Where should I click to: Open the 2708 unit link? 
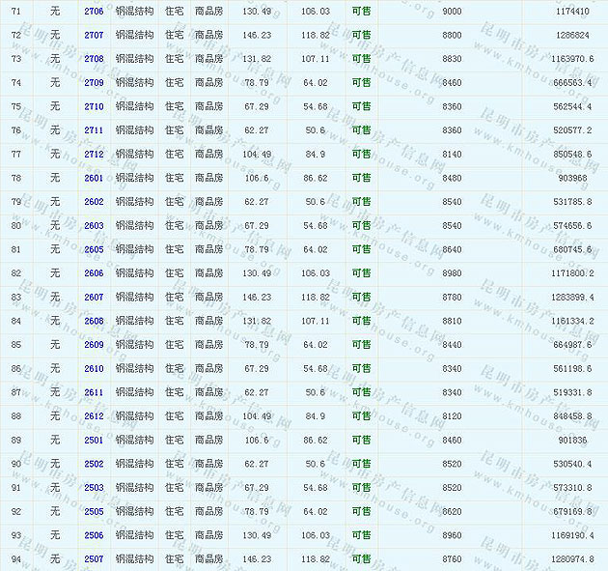pyautogui.click(x=94, y=59)
